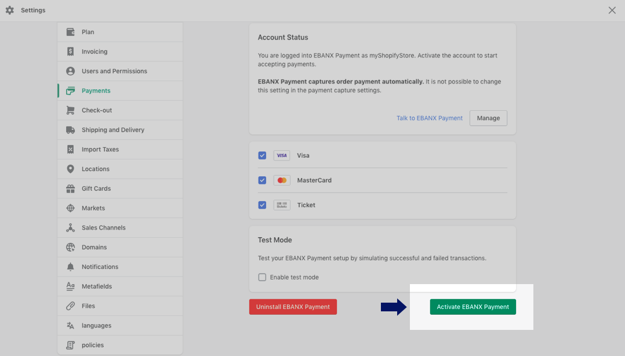The image size is (625, 356).
Task: Open the Check-out cart icon
Action: 70,110
